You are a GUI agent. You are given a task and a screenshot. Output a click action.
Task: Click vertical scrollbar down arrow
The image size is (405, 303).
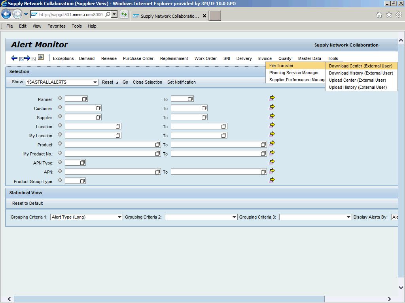401,287
